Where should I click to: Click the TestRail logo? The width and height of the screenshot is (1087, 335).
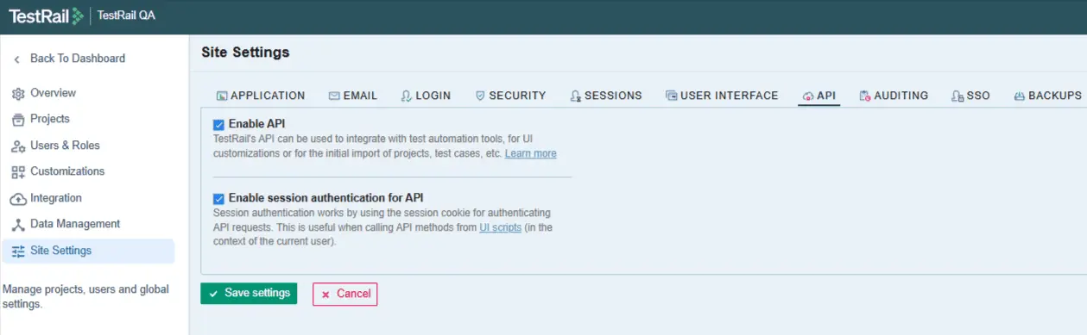(x=46, y=16)
